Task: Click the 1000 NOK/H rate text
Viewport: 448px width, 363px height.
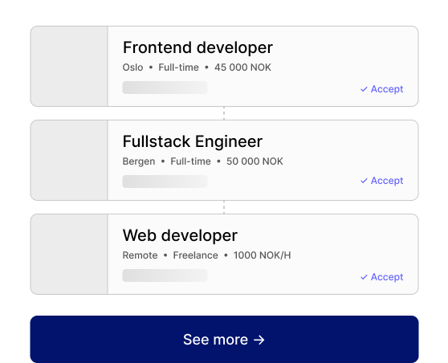Action: click(x=262, y=255)
